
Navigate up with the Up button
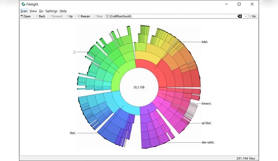69,16
